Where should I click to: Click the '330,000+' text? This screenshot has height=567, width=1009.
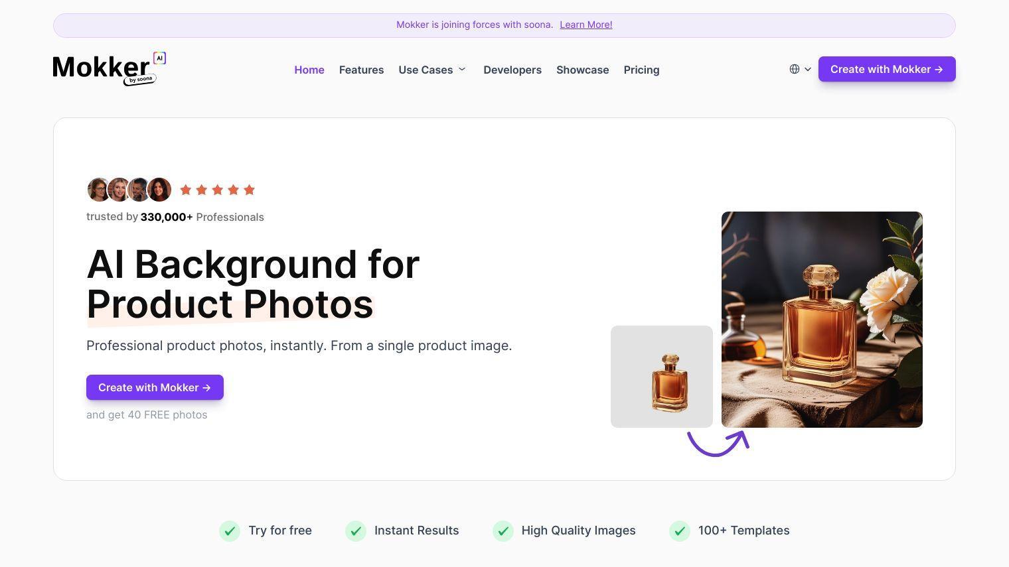click(167, 217)
